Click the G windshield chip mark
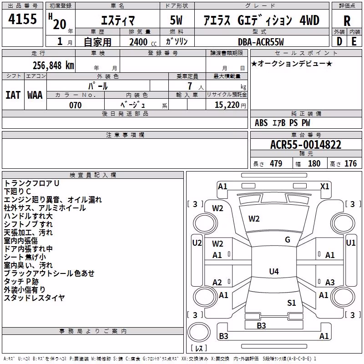 [x=288, y=240]
